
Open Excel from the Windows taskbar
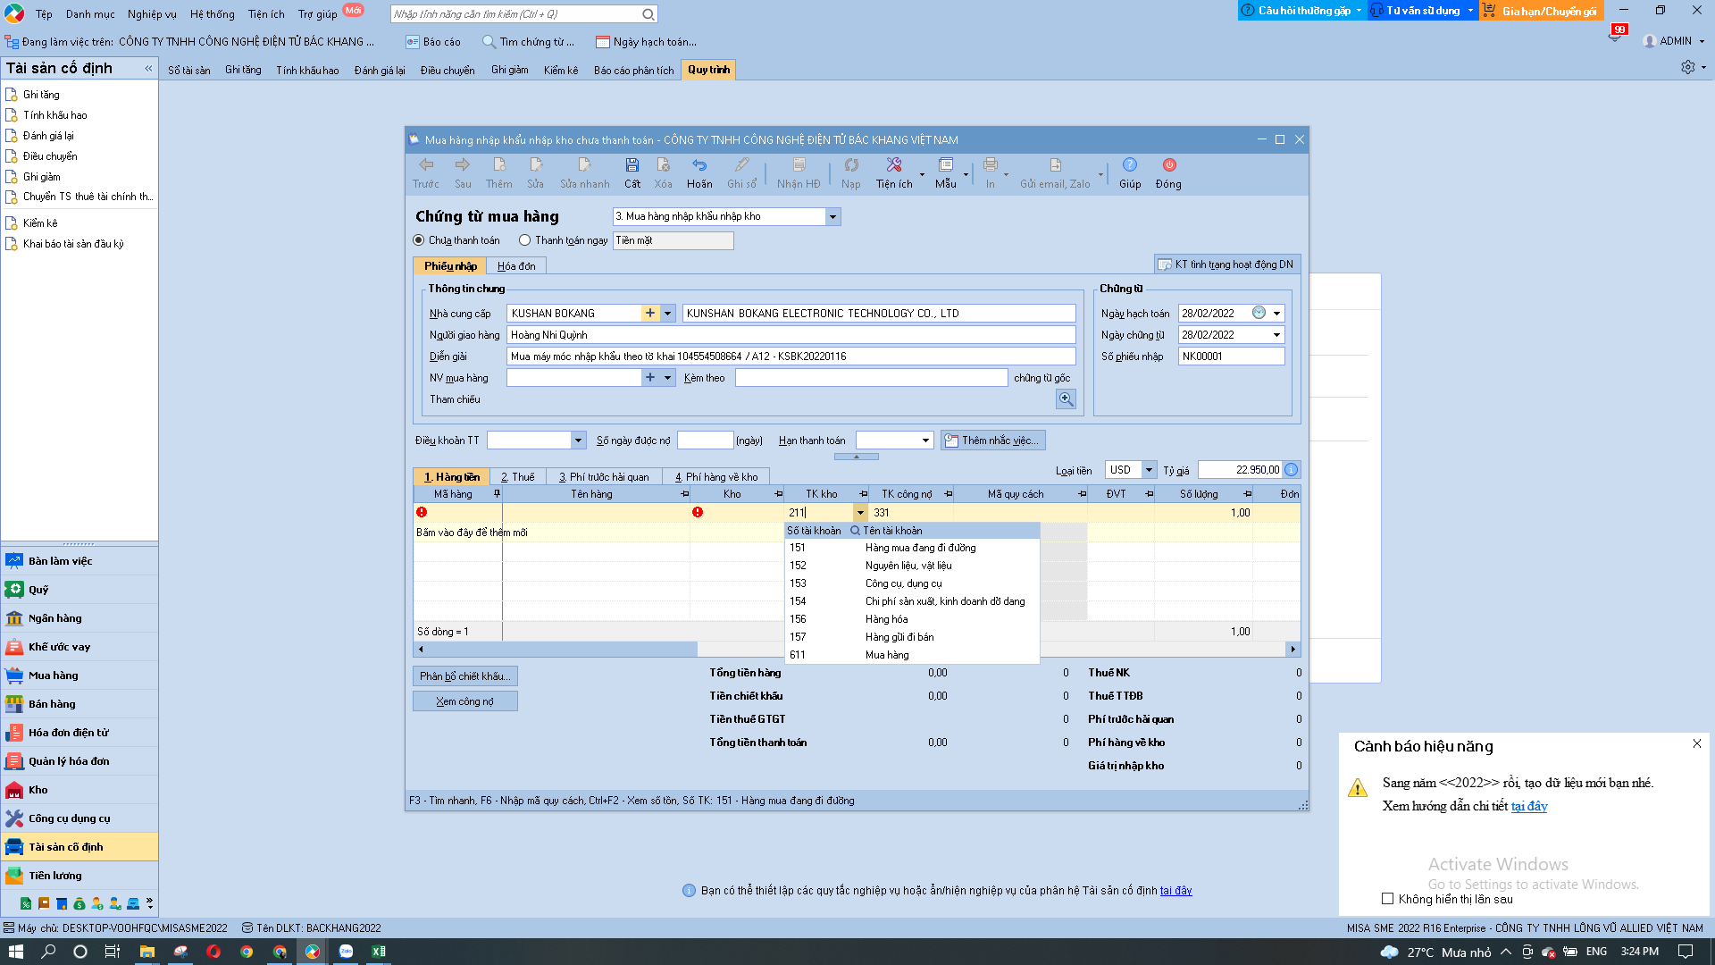pos(379,952)
